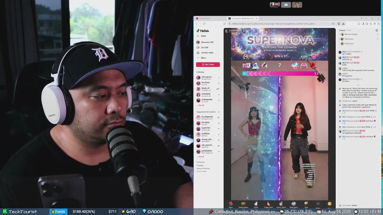Click the TikTok logo
Image resolution: width=383 pixels, height=215 pixels.
point(203,31)
